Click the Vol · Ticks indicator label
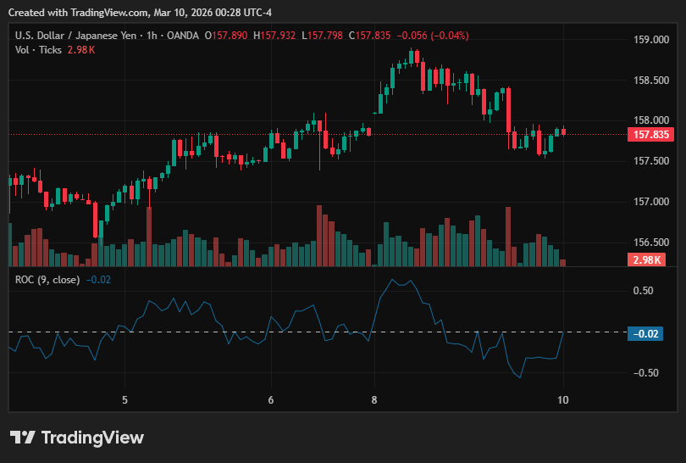This screenshot has height=463, width=686. click(x=38, y=50)
